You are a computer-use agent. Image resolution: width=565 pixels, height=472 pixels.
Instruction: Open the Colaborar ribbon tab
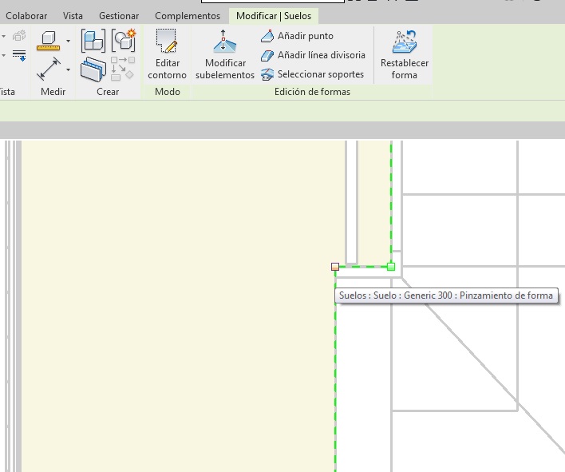26,16
